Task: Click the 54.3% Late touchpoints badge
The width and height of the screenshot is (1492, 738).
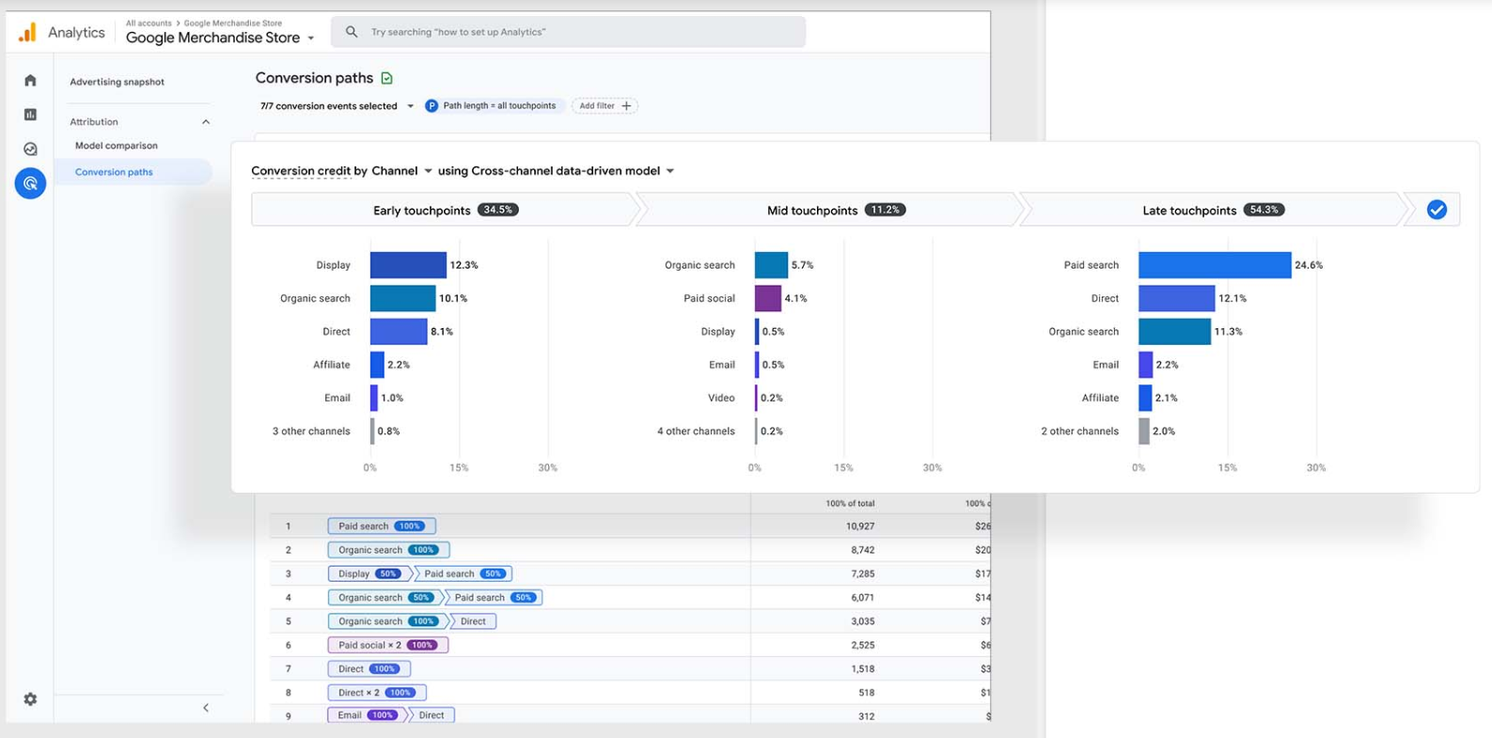Action: coord(1264,210)
